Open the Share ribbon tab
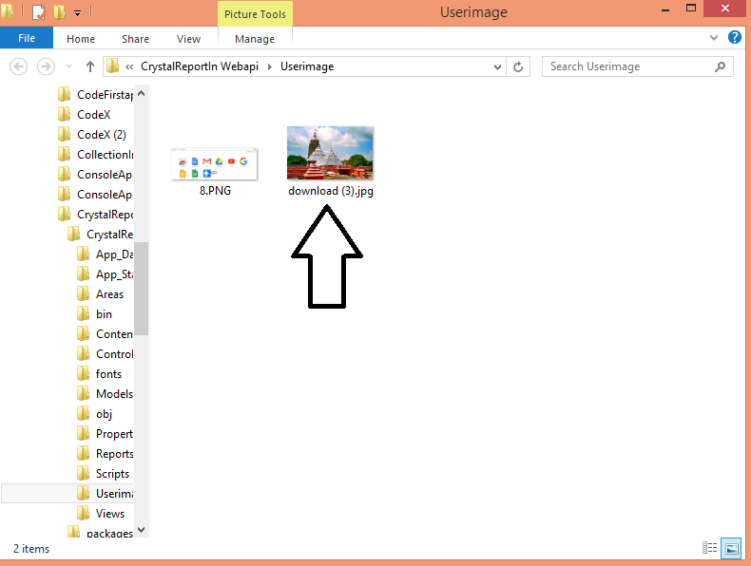 [x=135, y=39]
